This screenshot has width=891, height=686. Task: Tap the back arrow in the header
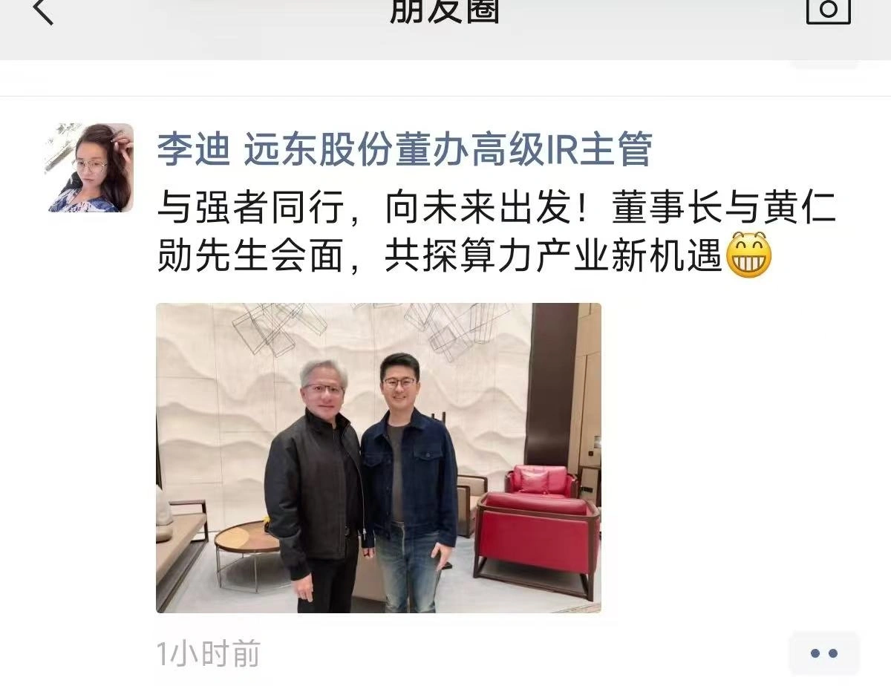43,10
